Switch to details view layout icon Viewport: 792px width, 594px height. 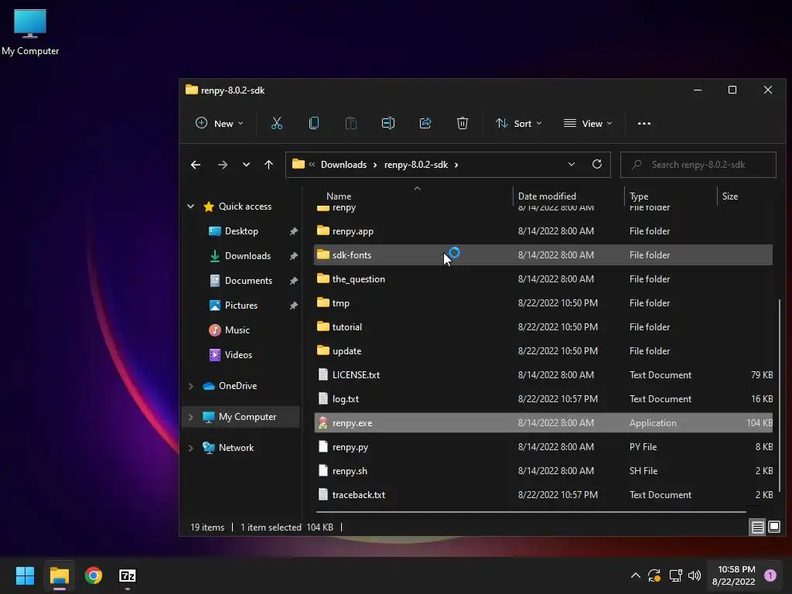coord(758,527)
